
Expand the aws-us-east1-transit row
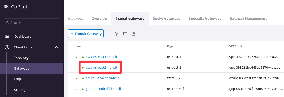click(x=77, y=57)
